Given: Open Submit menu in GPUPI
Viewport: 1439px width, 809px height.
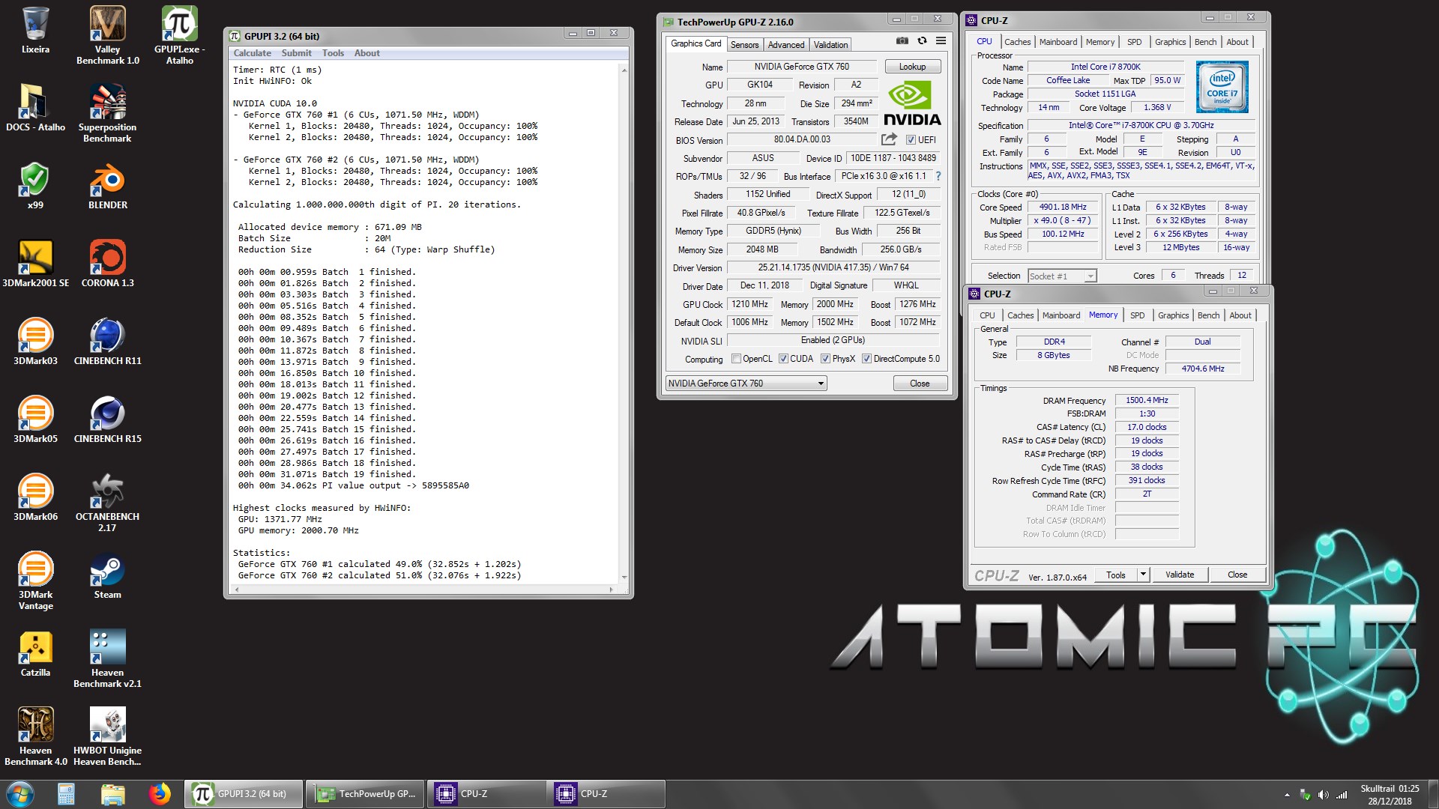Looking at the screenshot, I should (296, 53).
